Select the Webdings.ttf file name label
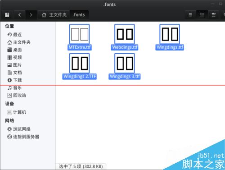This screenshot has height=170, width=225. pos(125,47)
